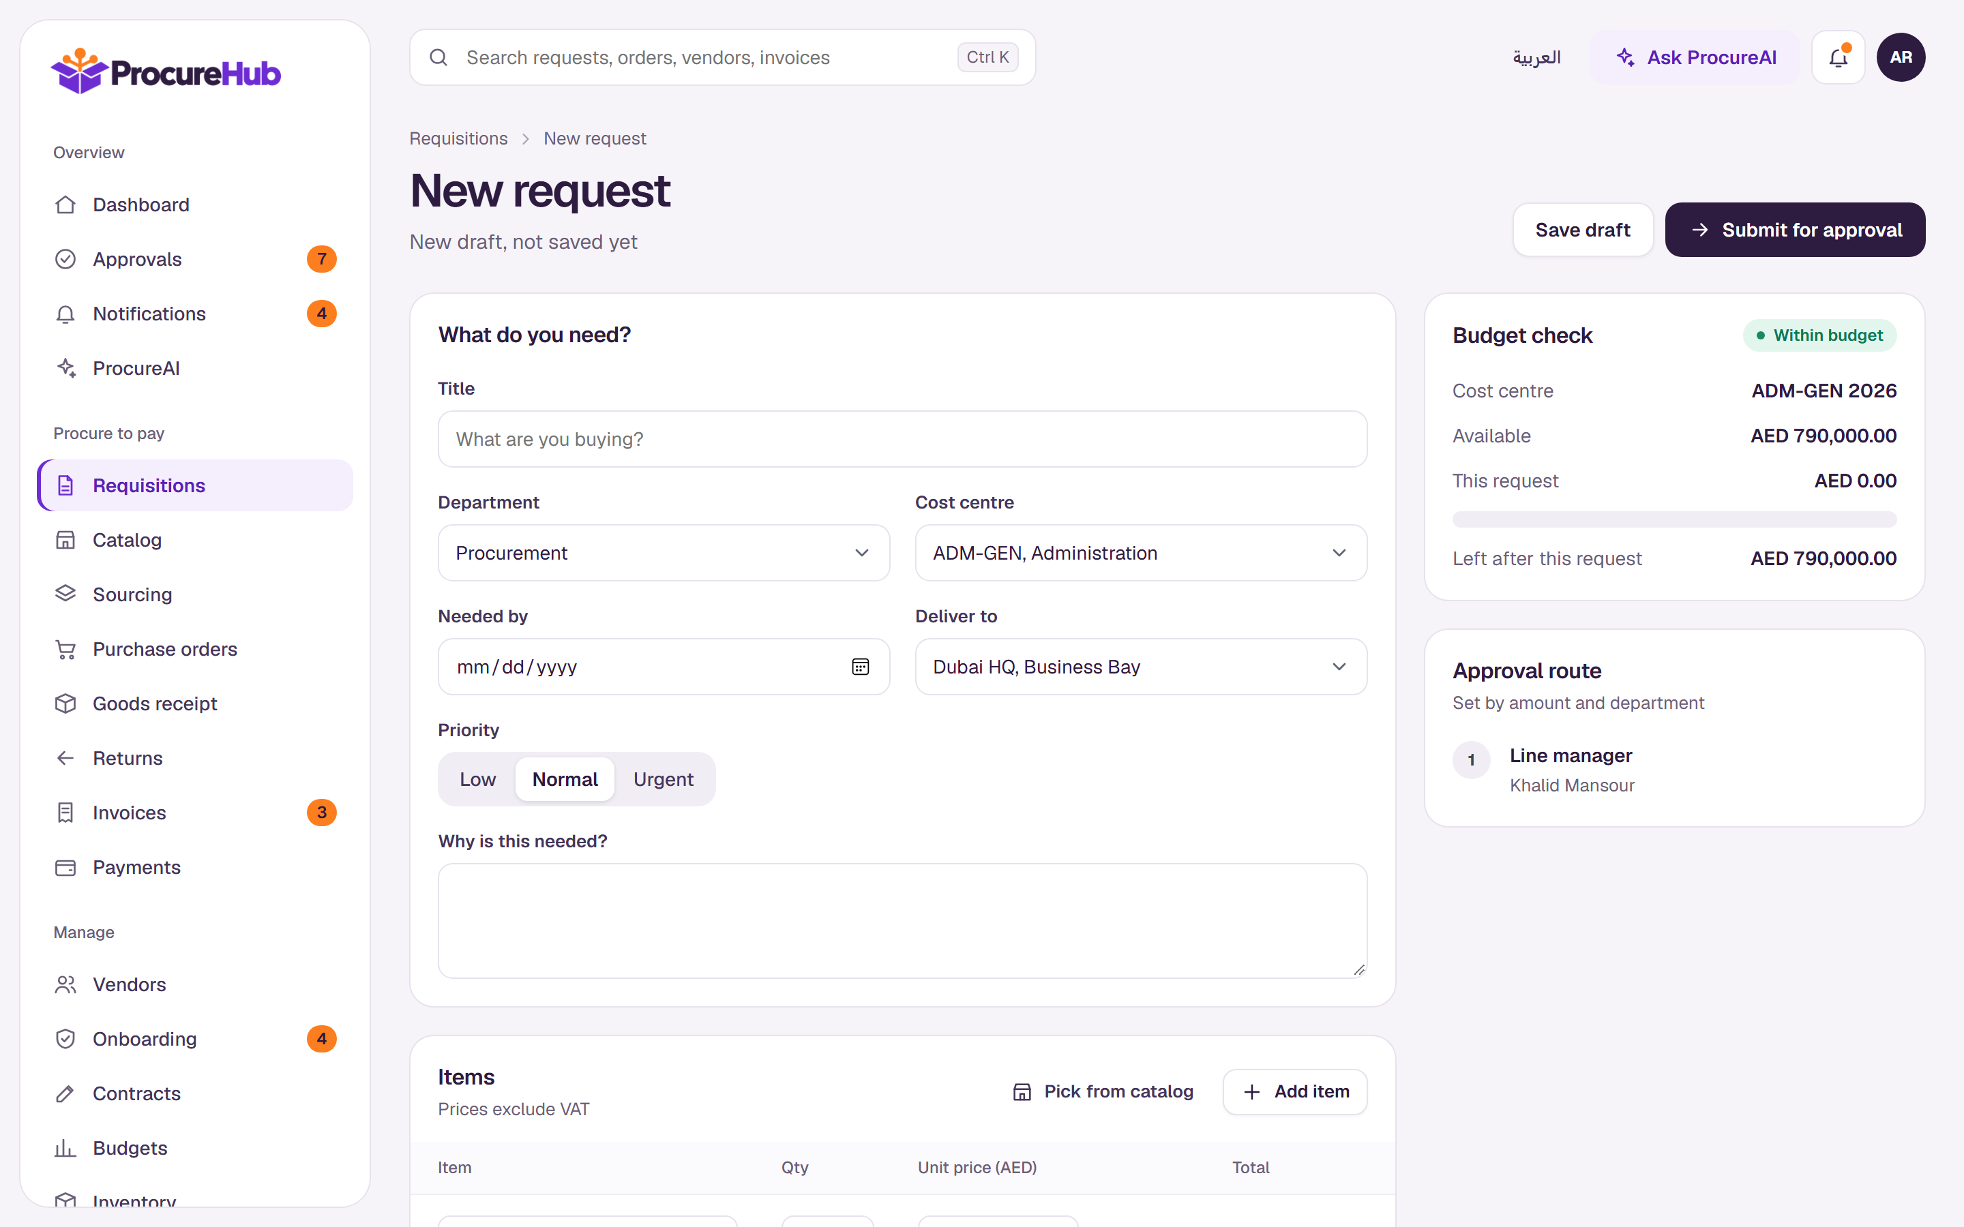
Task: Click the search magnifier icon
Action: [438, 58]
